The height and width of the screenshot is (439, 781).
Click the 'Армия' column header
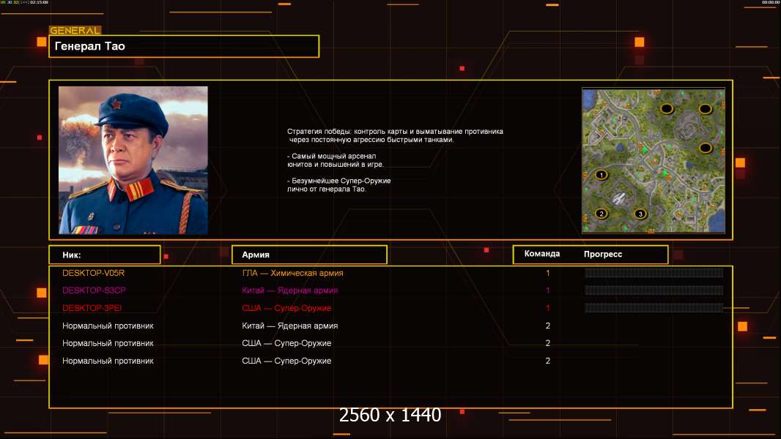click(309, 255)
